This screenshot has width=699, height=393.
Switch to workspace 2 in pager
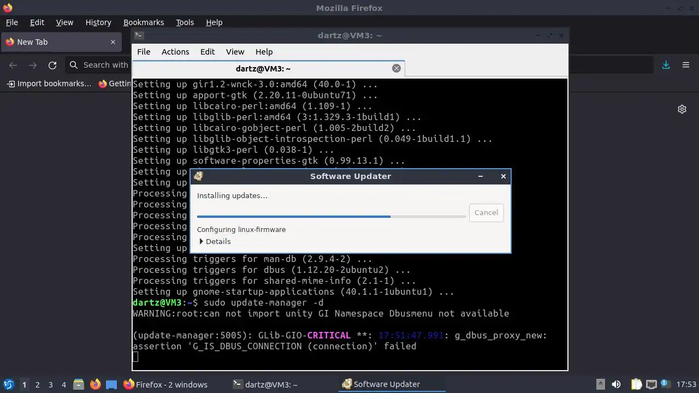pos(37,384)
